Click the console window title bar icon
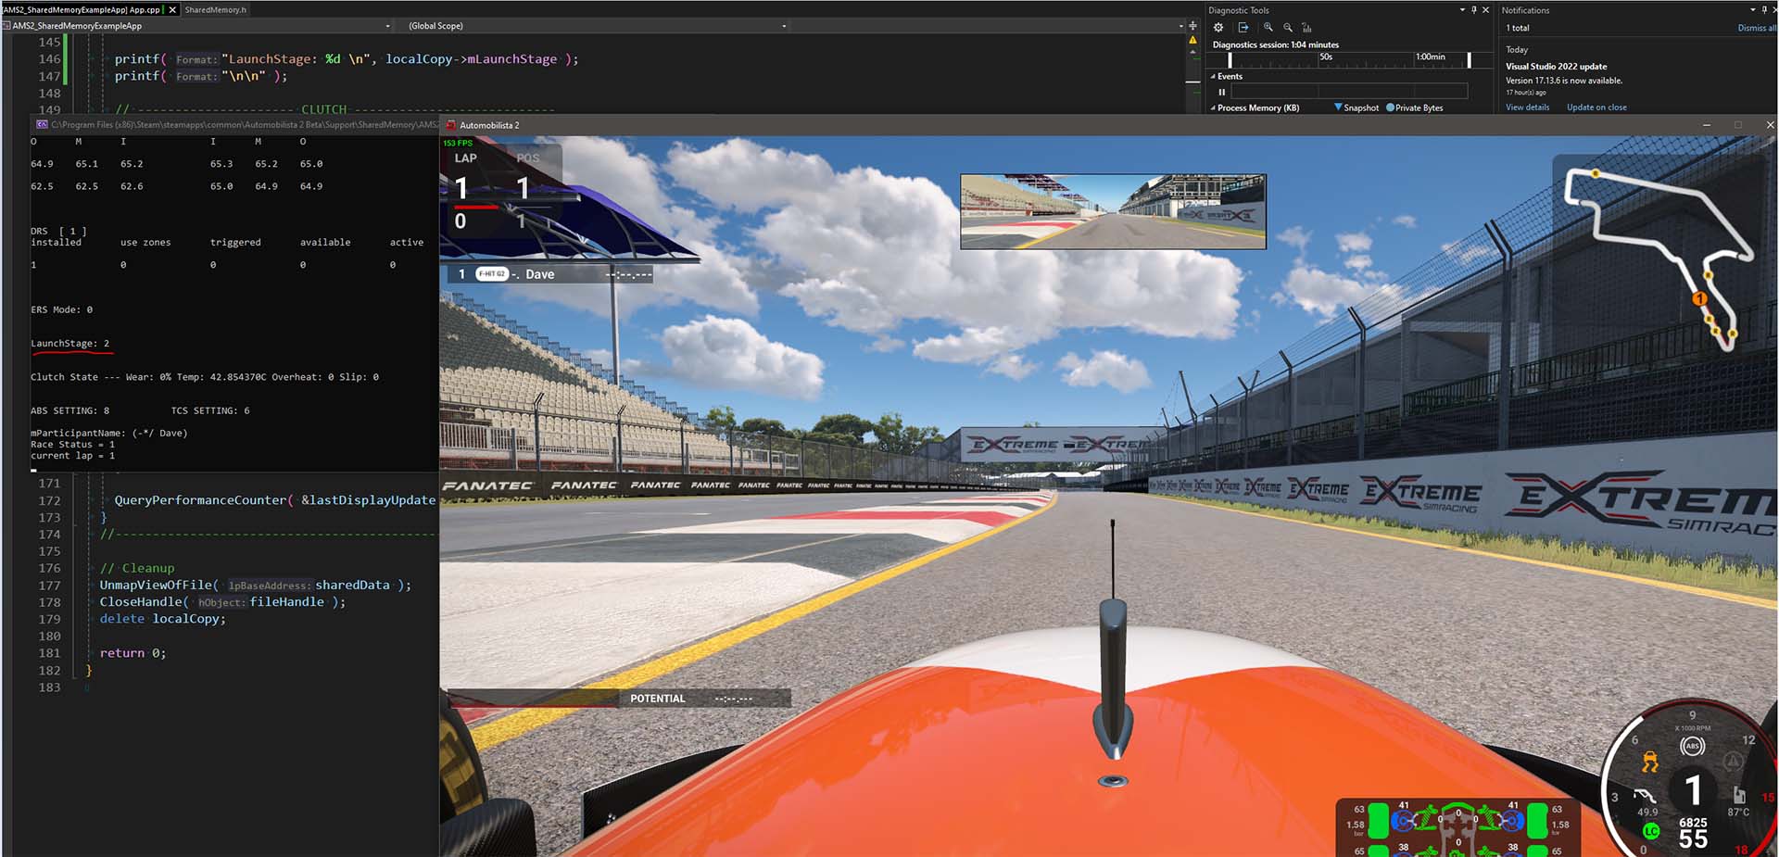 pos(42,124)
